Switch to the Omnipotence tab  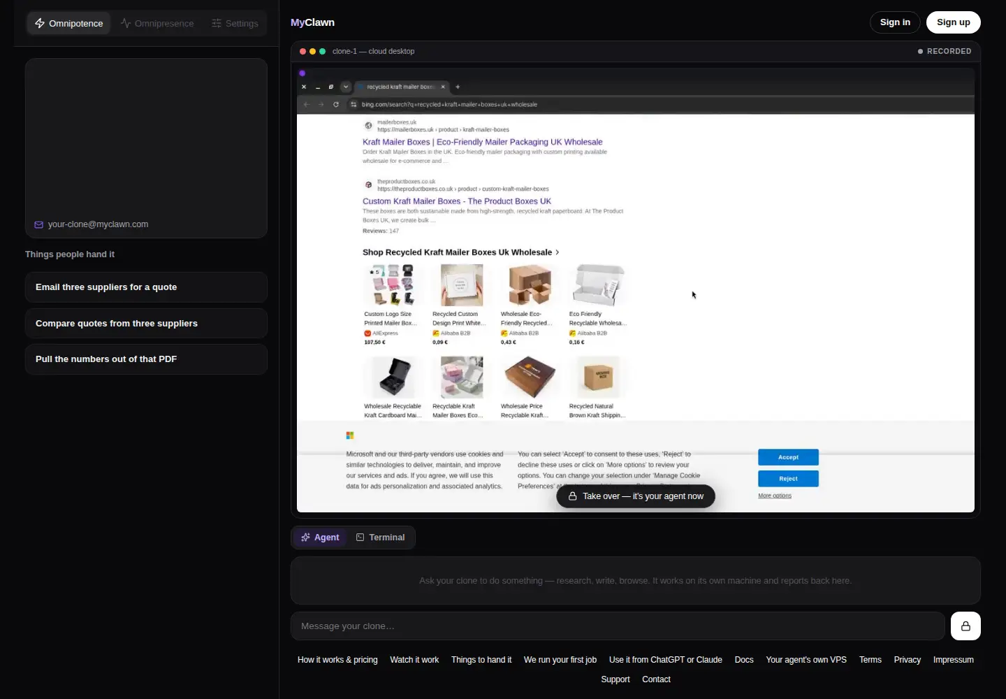[69, 23]
